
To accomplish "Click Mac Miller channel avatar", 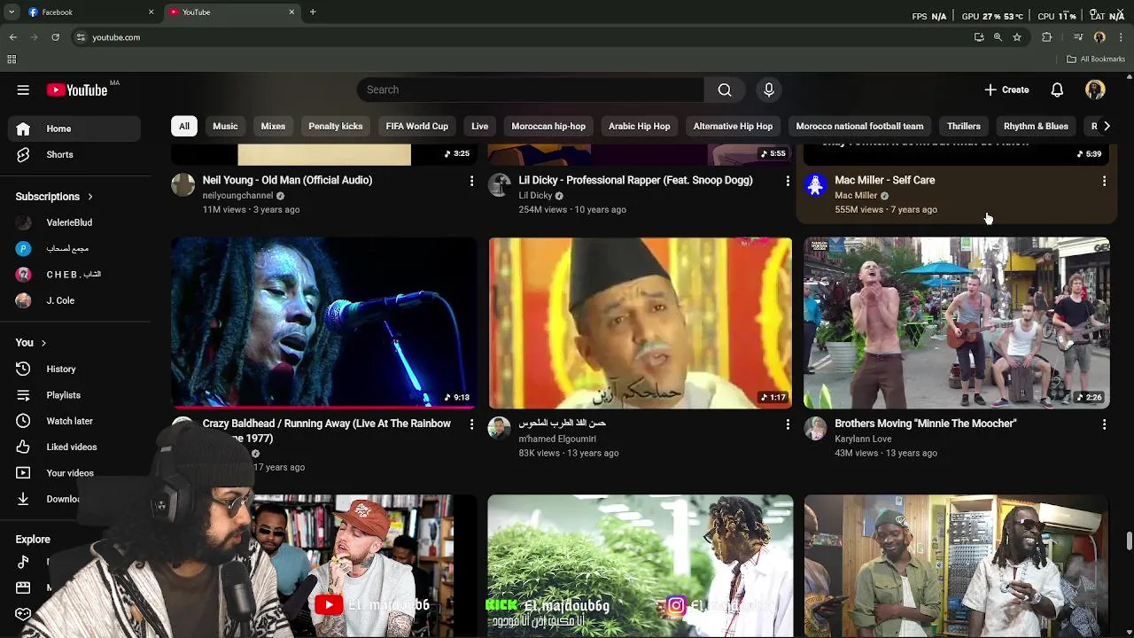I will [x=815, y=184].
